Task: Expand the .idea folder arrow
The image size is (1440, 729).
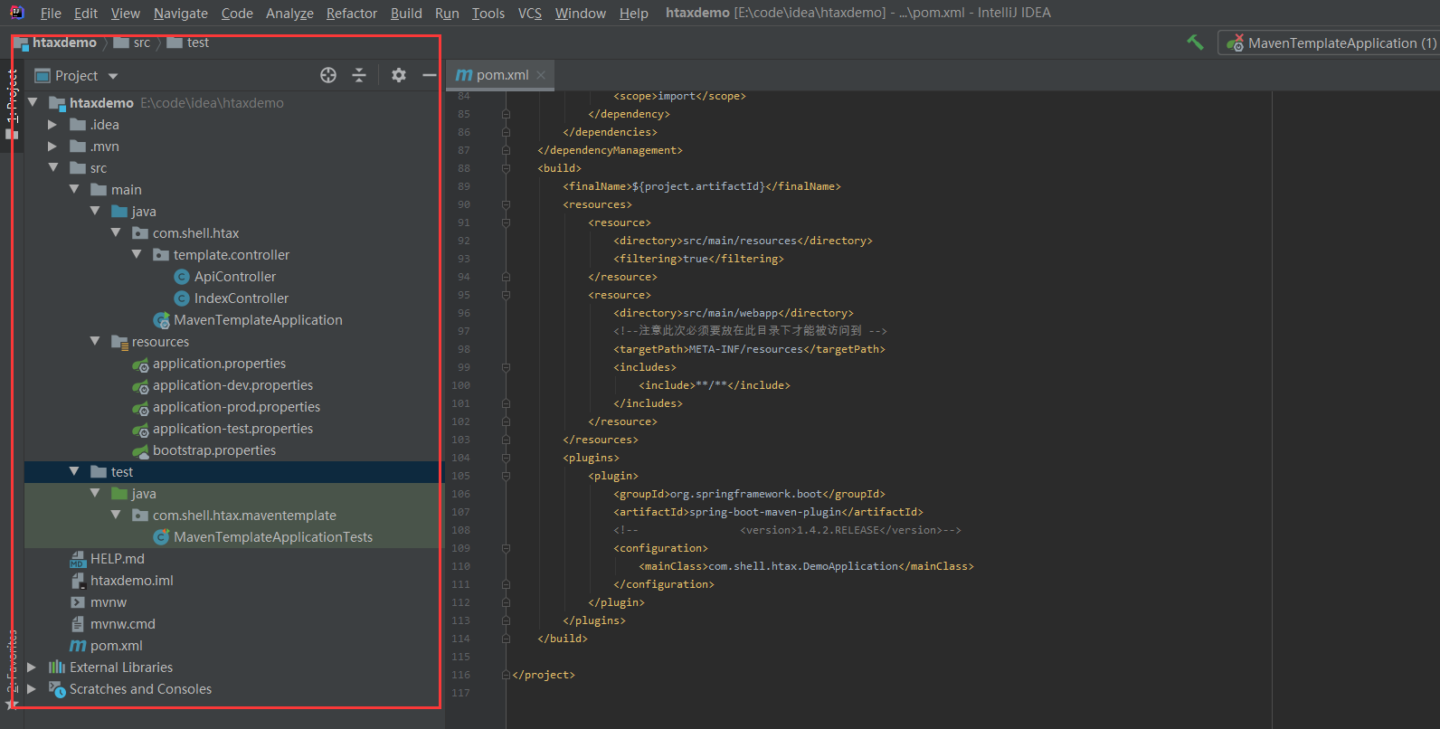Action: [x=52, y=124]
